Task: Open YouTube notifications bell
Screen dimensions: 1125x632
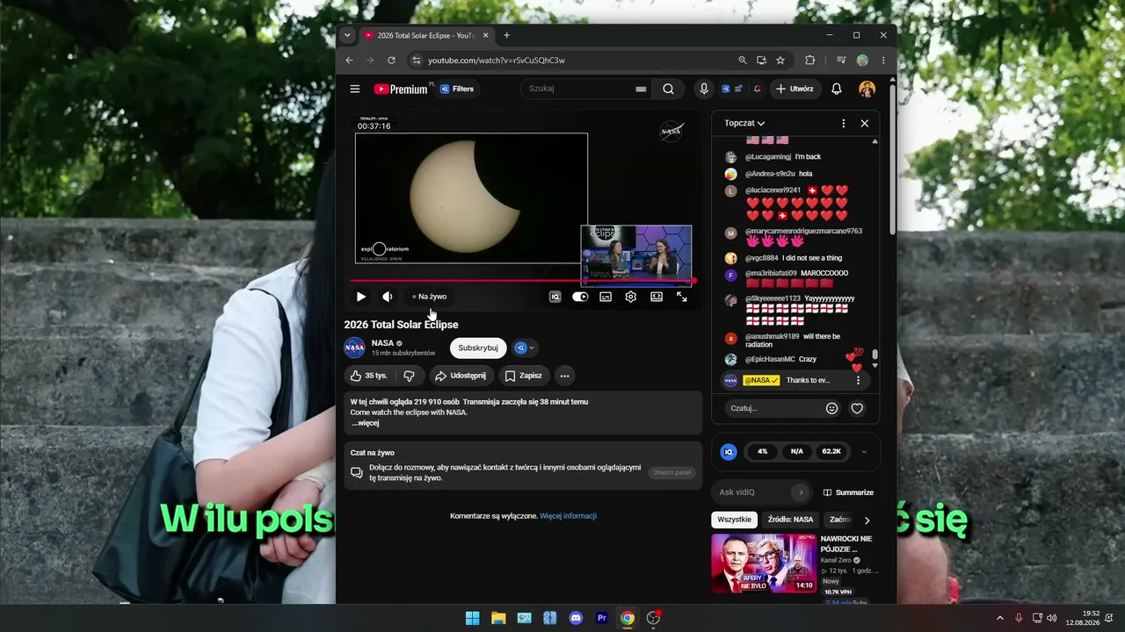Action: coord(837,89)
